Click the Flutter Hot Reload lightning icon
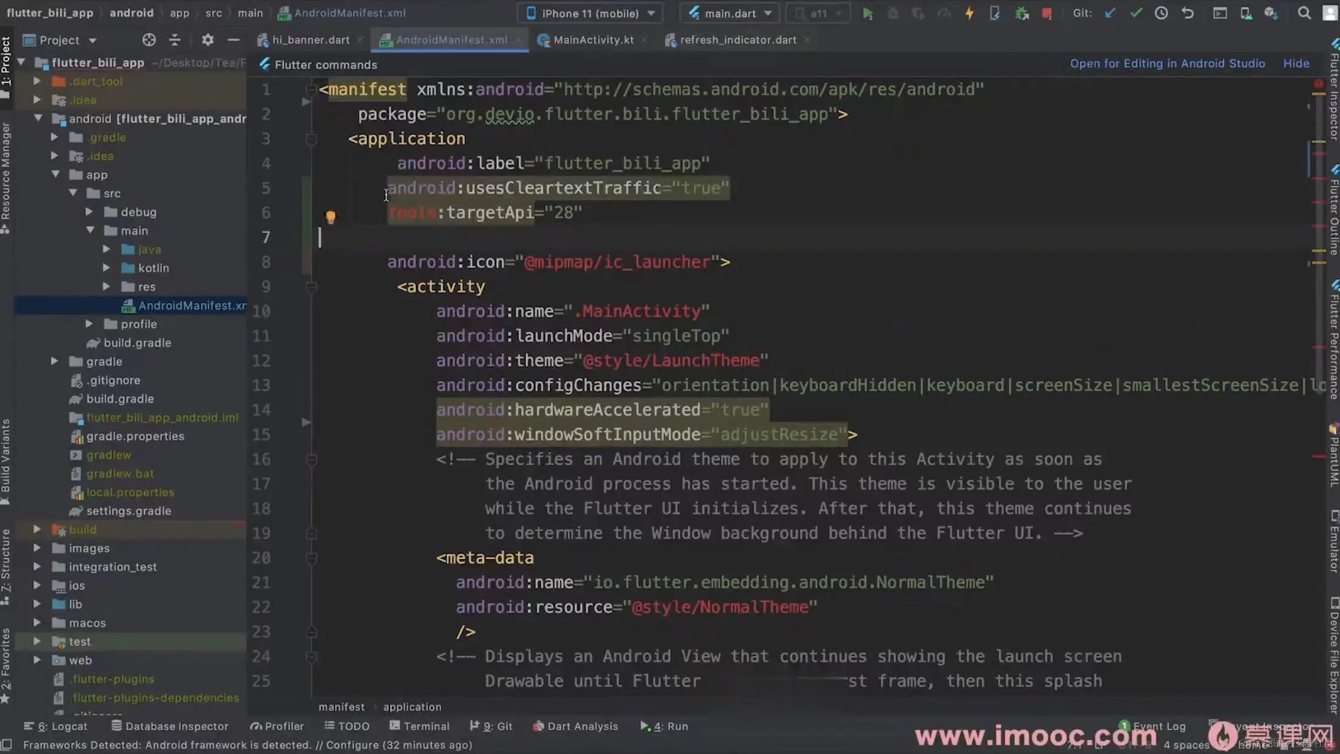 pyautogui.click(x=969, y=13)
